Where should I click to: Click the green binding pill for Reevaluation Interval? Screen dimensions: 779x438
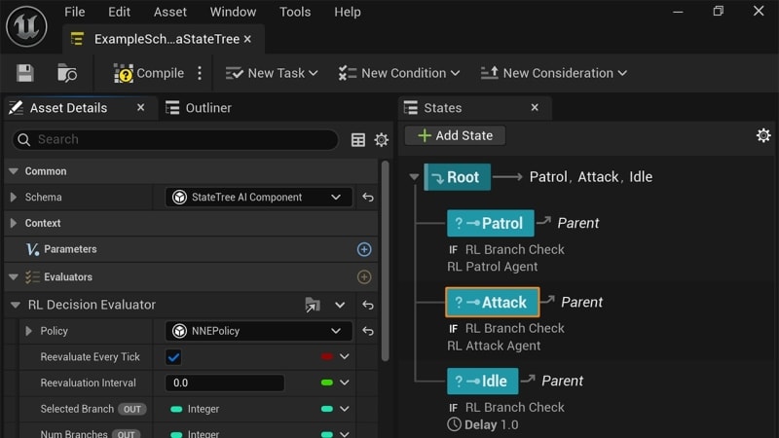326,383
